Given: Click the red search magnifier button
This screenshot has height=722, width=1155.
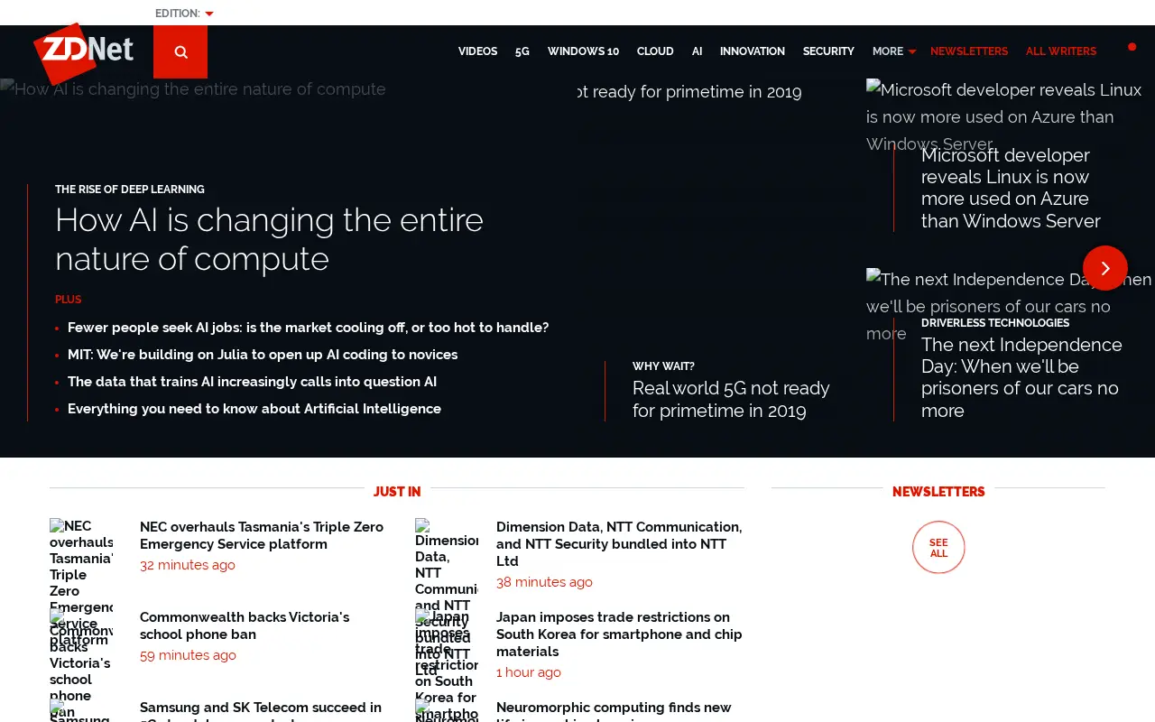Looking at the screenshot, I should click(x=180, y=51).
